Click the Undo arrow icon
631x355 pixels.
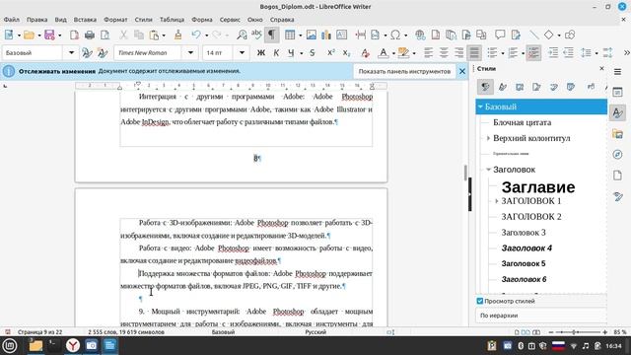coord(196,35)
